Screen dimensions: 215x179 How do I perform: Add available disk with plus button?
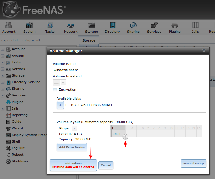[60, 105]
